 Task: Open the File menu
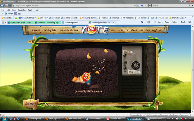[3, 10]
